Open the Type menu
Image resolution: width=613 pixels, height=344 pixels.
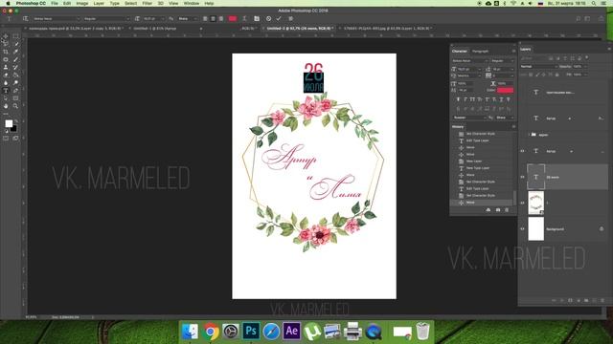(x=115, y=3)
